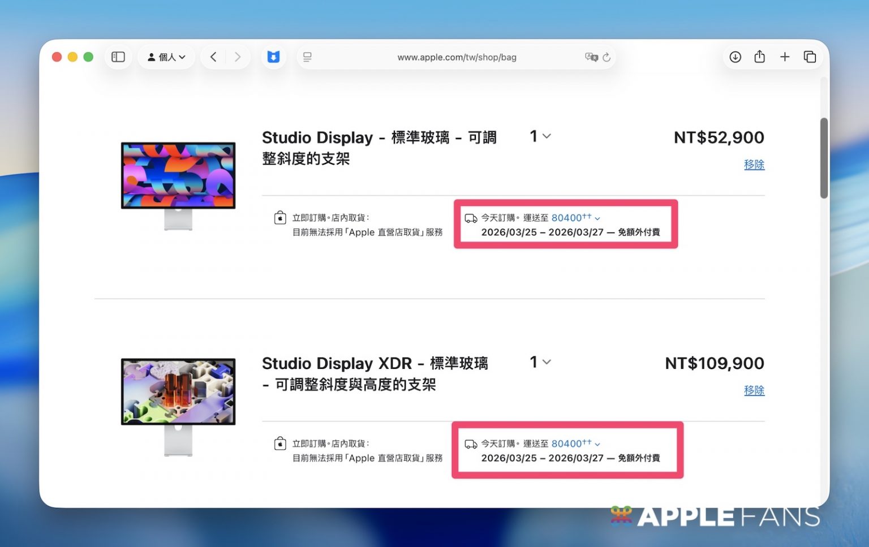Change quantity for Studio Display XDR
Image resolution: width=869 pixels, height=547 pixels.
(540, 362)
